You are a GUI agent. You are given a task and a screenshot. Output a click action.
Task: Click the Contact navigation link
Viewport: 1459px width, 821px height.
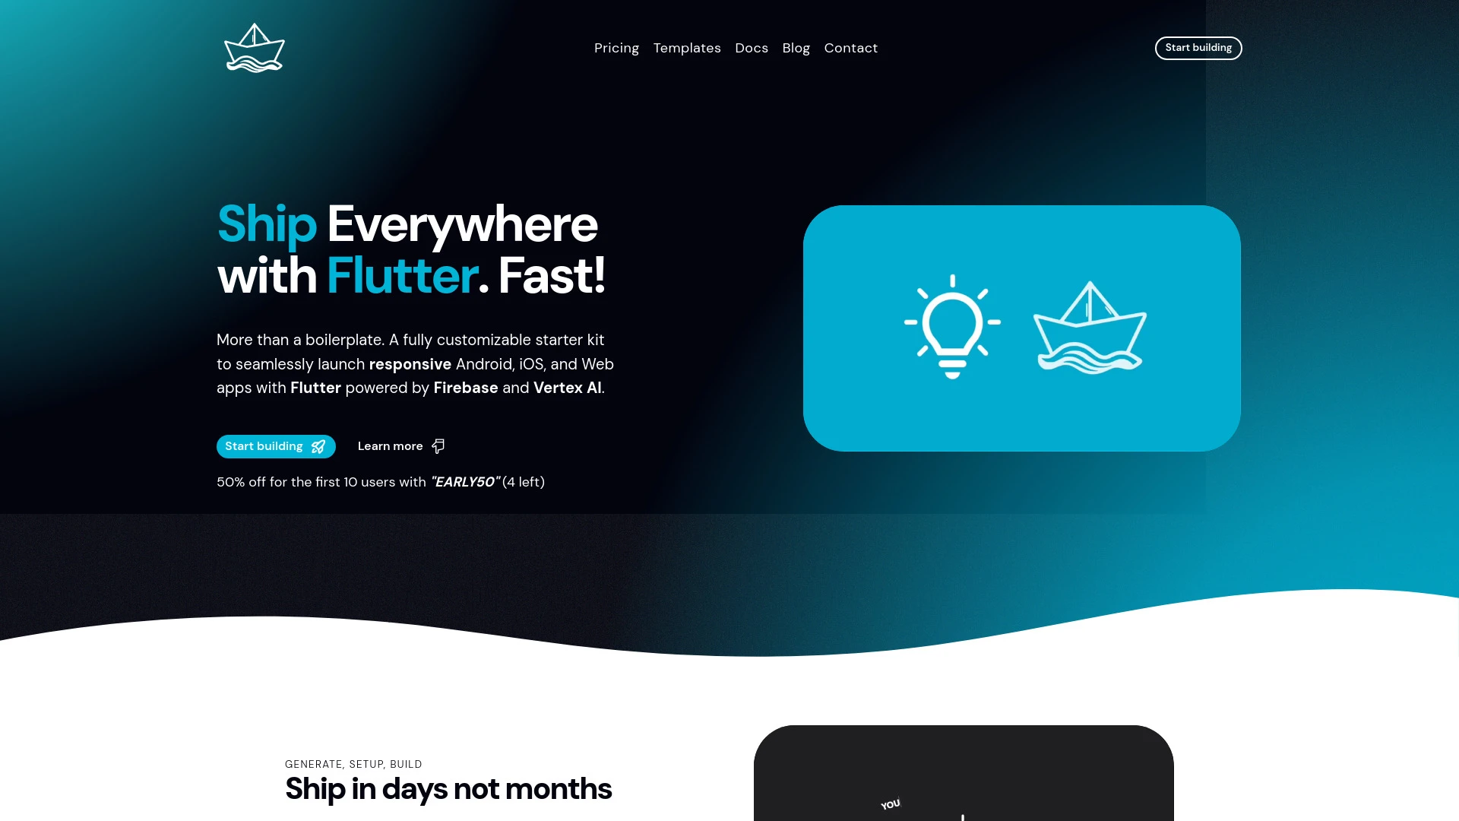(x=851, y=47)
